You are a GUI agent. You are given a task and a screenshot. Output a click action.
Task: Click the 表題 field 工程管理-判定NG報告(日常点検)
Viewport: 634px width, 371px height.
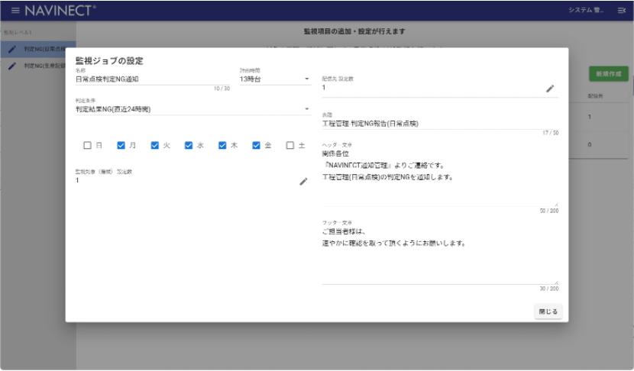(x=440, y=124)
